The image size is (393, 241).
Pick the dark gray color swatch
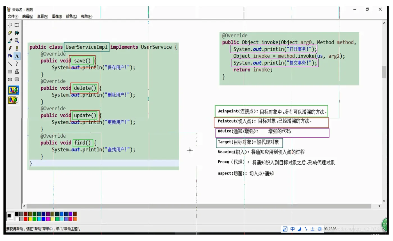21,214
